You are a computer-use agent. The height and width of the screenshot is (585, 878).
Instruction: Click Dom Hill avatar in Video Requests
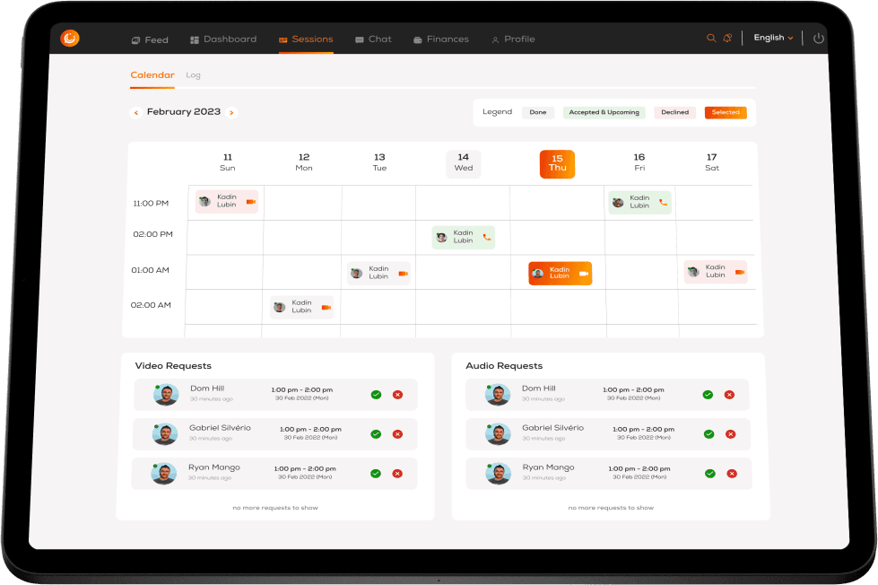pos(166,395)
